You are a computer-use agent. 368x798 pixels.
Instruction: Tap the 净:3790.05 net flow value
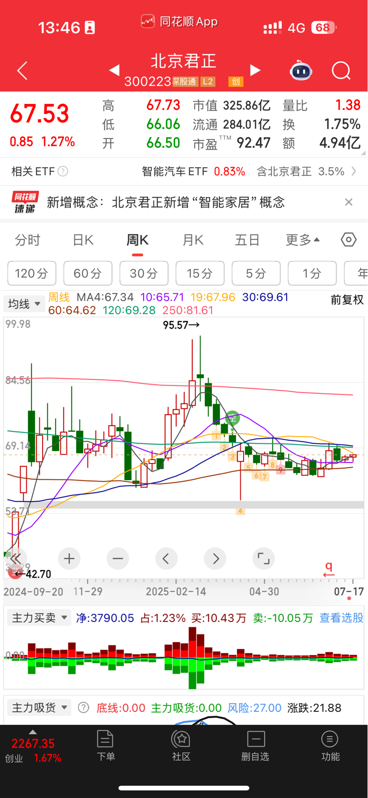point(105,618)
